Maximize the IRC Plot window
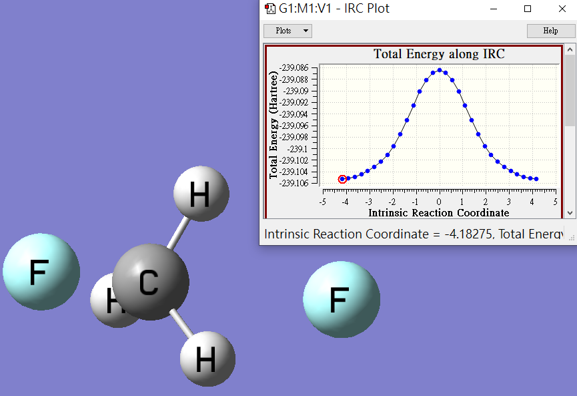This screenshot has height=396, width=577. 528,9
